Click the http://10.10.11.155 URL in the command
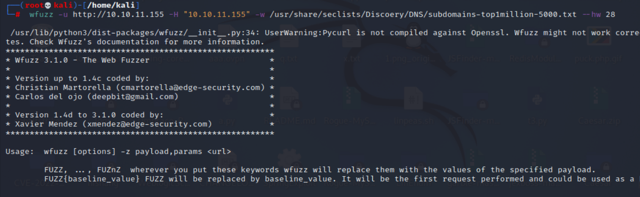Viewport: 640px width, 197px height. click(118, 14)
